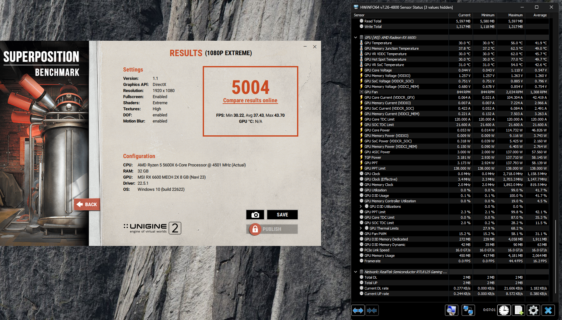The width and height of the screenshot is (562, 320).
Task: Click the collapse columns arrows icon in HWiNFO
Action: click(372, 310)
